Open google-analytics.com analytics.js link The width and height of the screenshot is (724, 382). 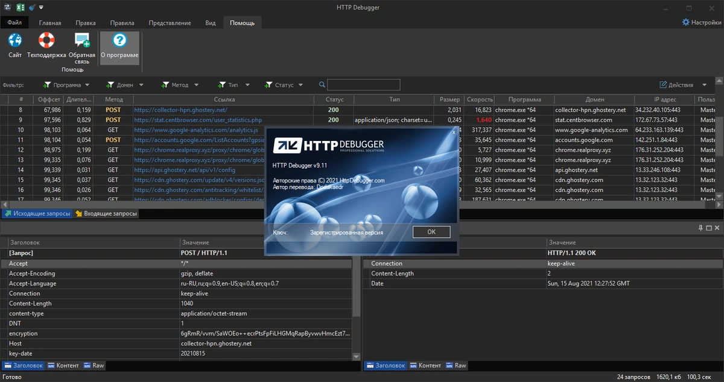(x=196, y=130)
